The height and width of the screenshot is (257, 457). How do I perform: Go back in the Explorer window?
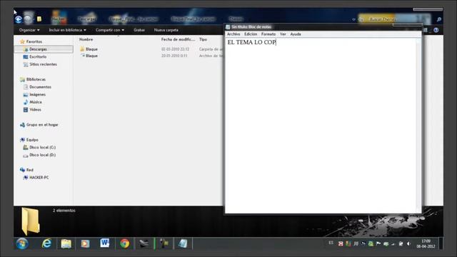coord(19,19)
